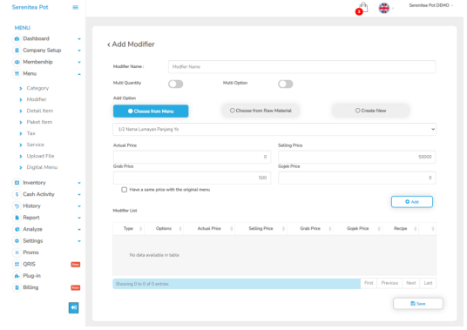Open the Detail Item submenu entry

coord(40,111)
